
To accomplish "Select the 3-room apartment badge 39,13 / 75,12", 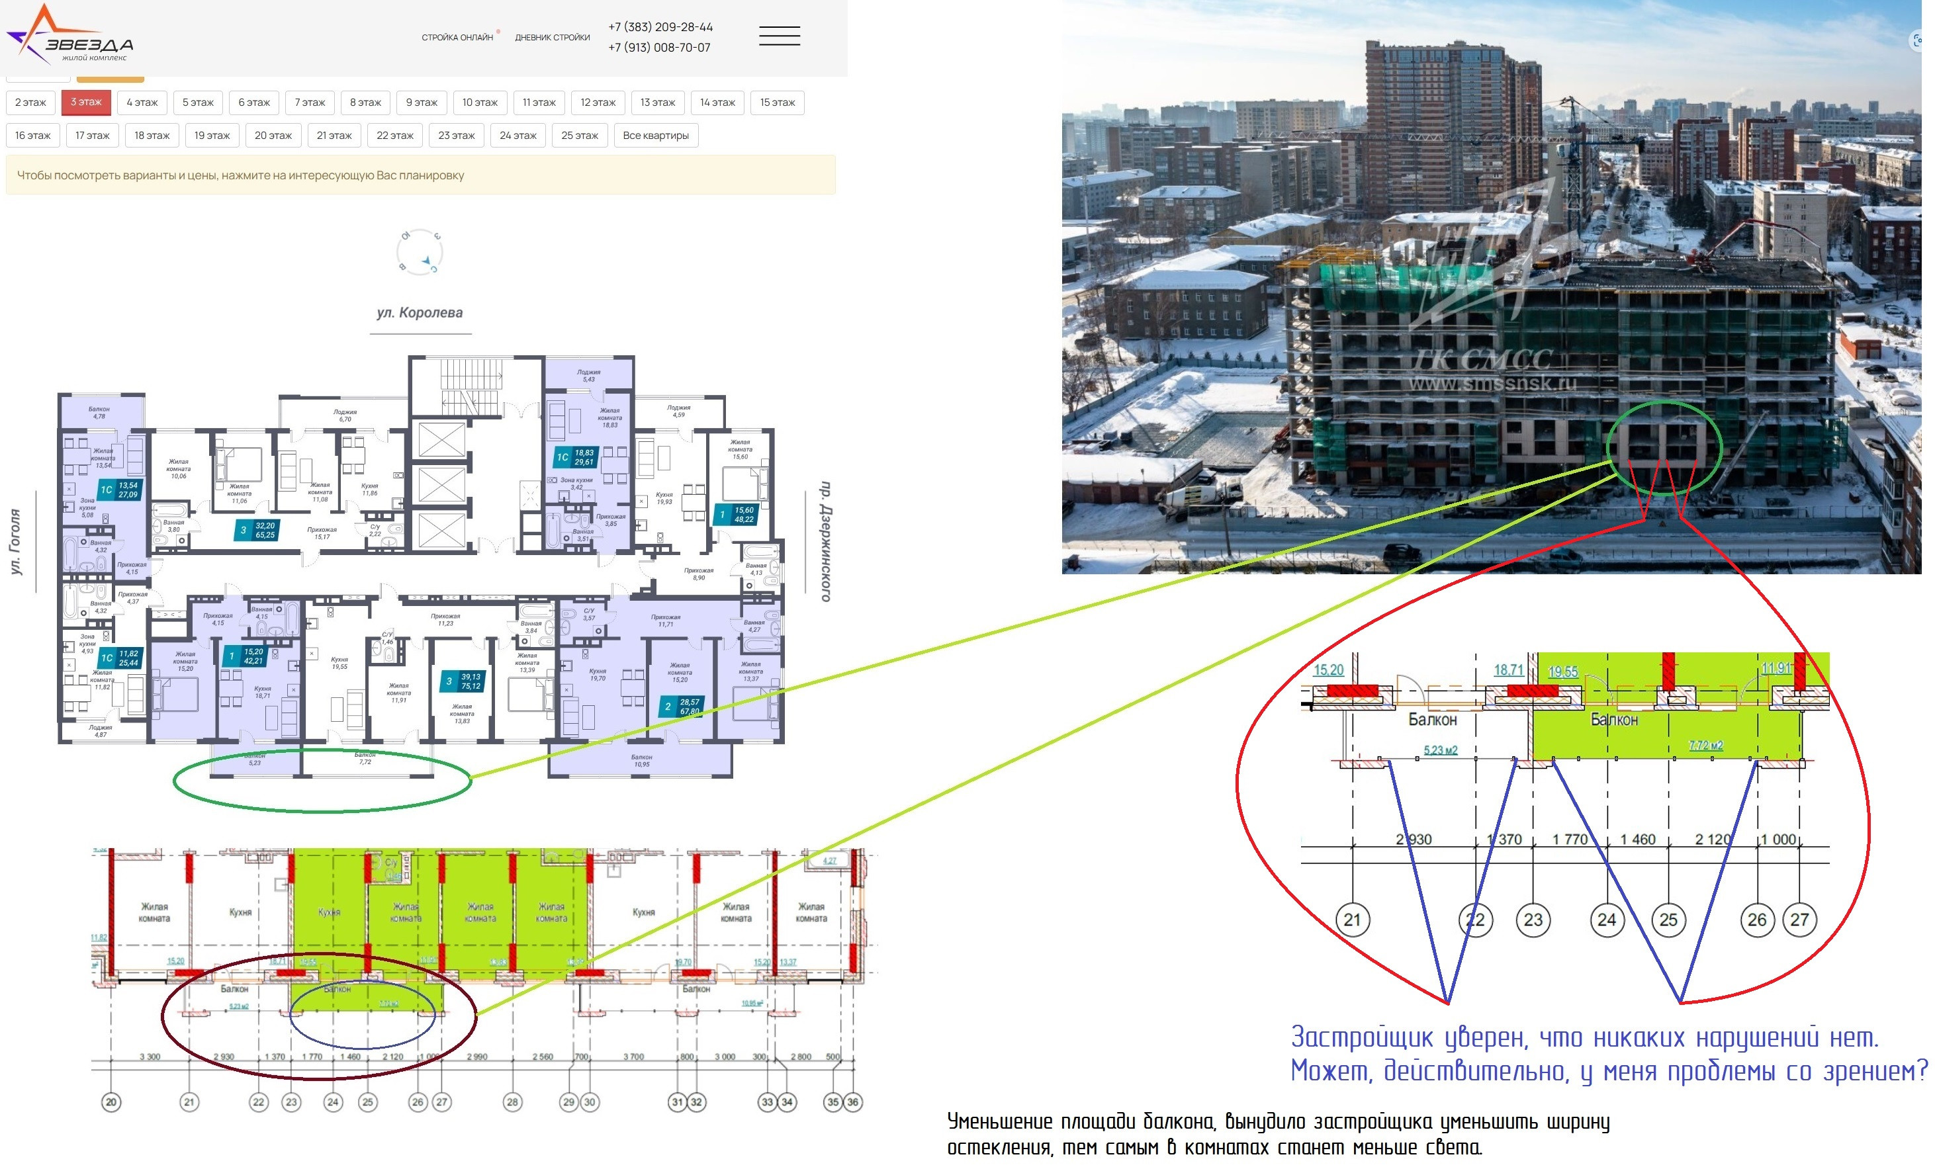I will 462,681.
